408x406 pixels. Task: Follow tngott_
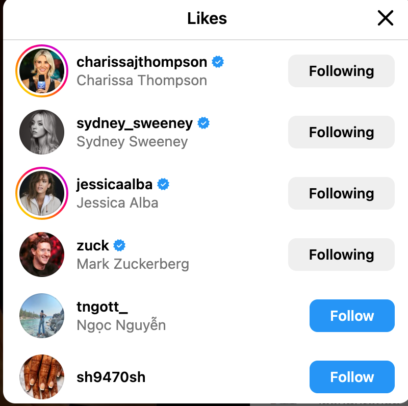point(352,316)
